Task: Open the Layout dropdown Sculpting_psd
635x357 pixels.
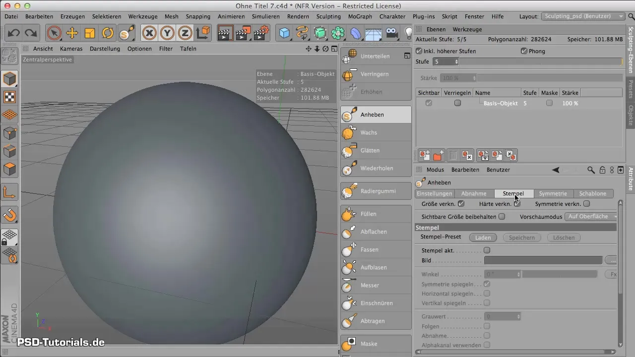Action: point(583,16)
